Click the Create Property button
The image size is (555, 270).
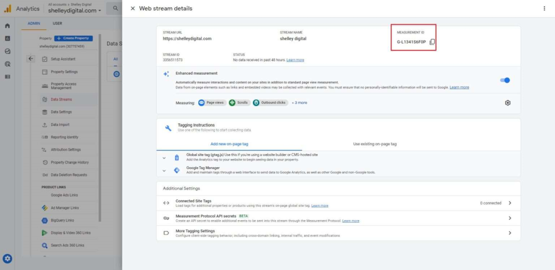(x=73, y=38)
